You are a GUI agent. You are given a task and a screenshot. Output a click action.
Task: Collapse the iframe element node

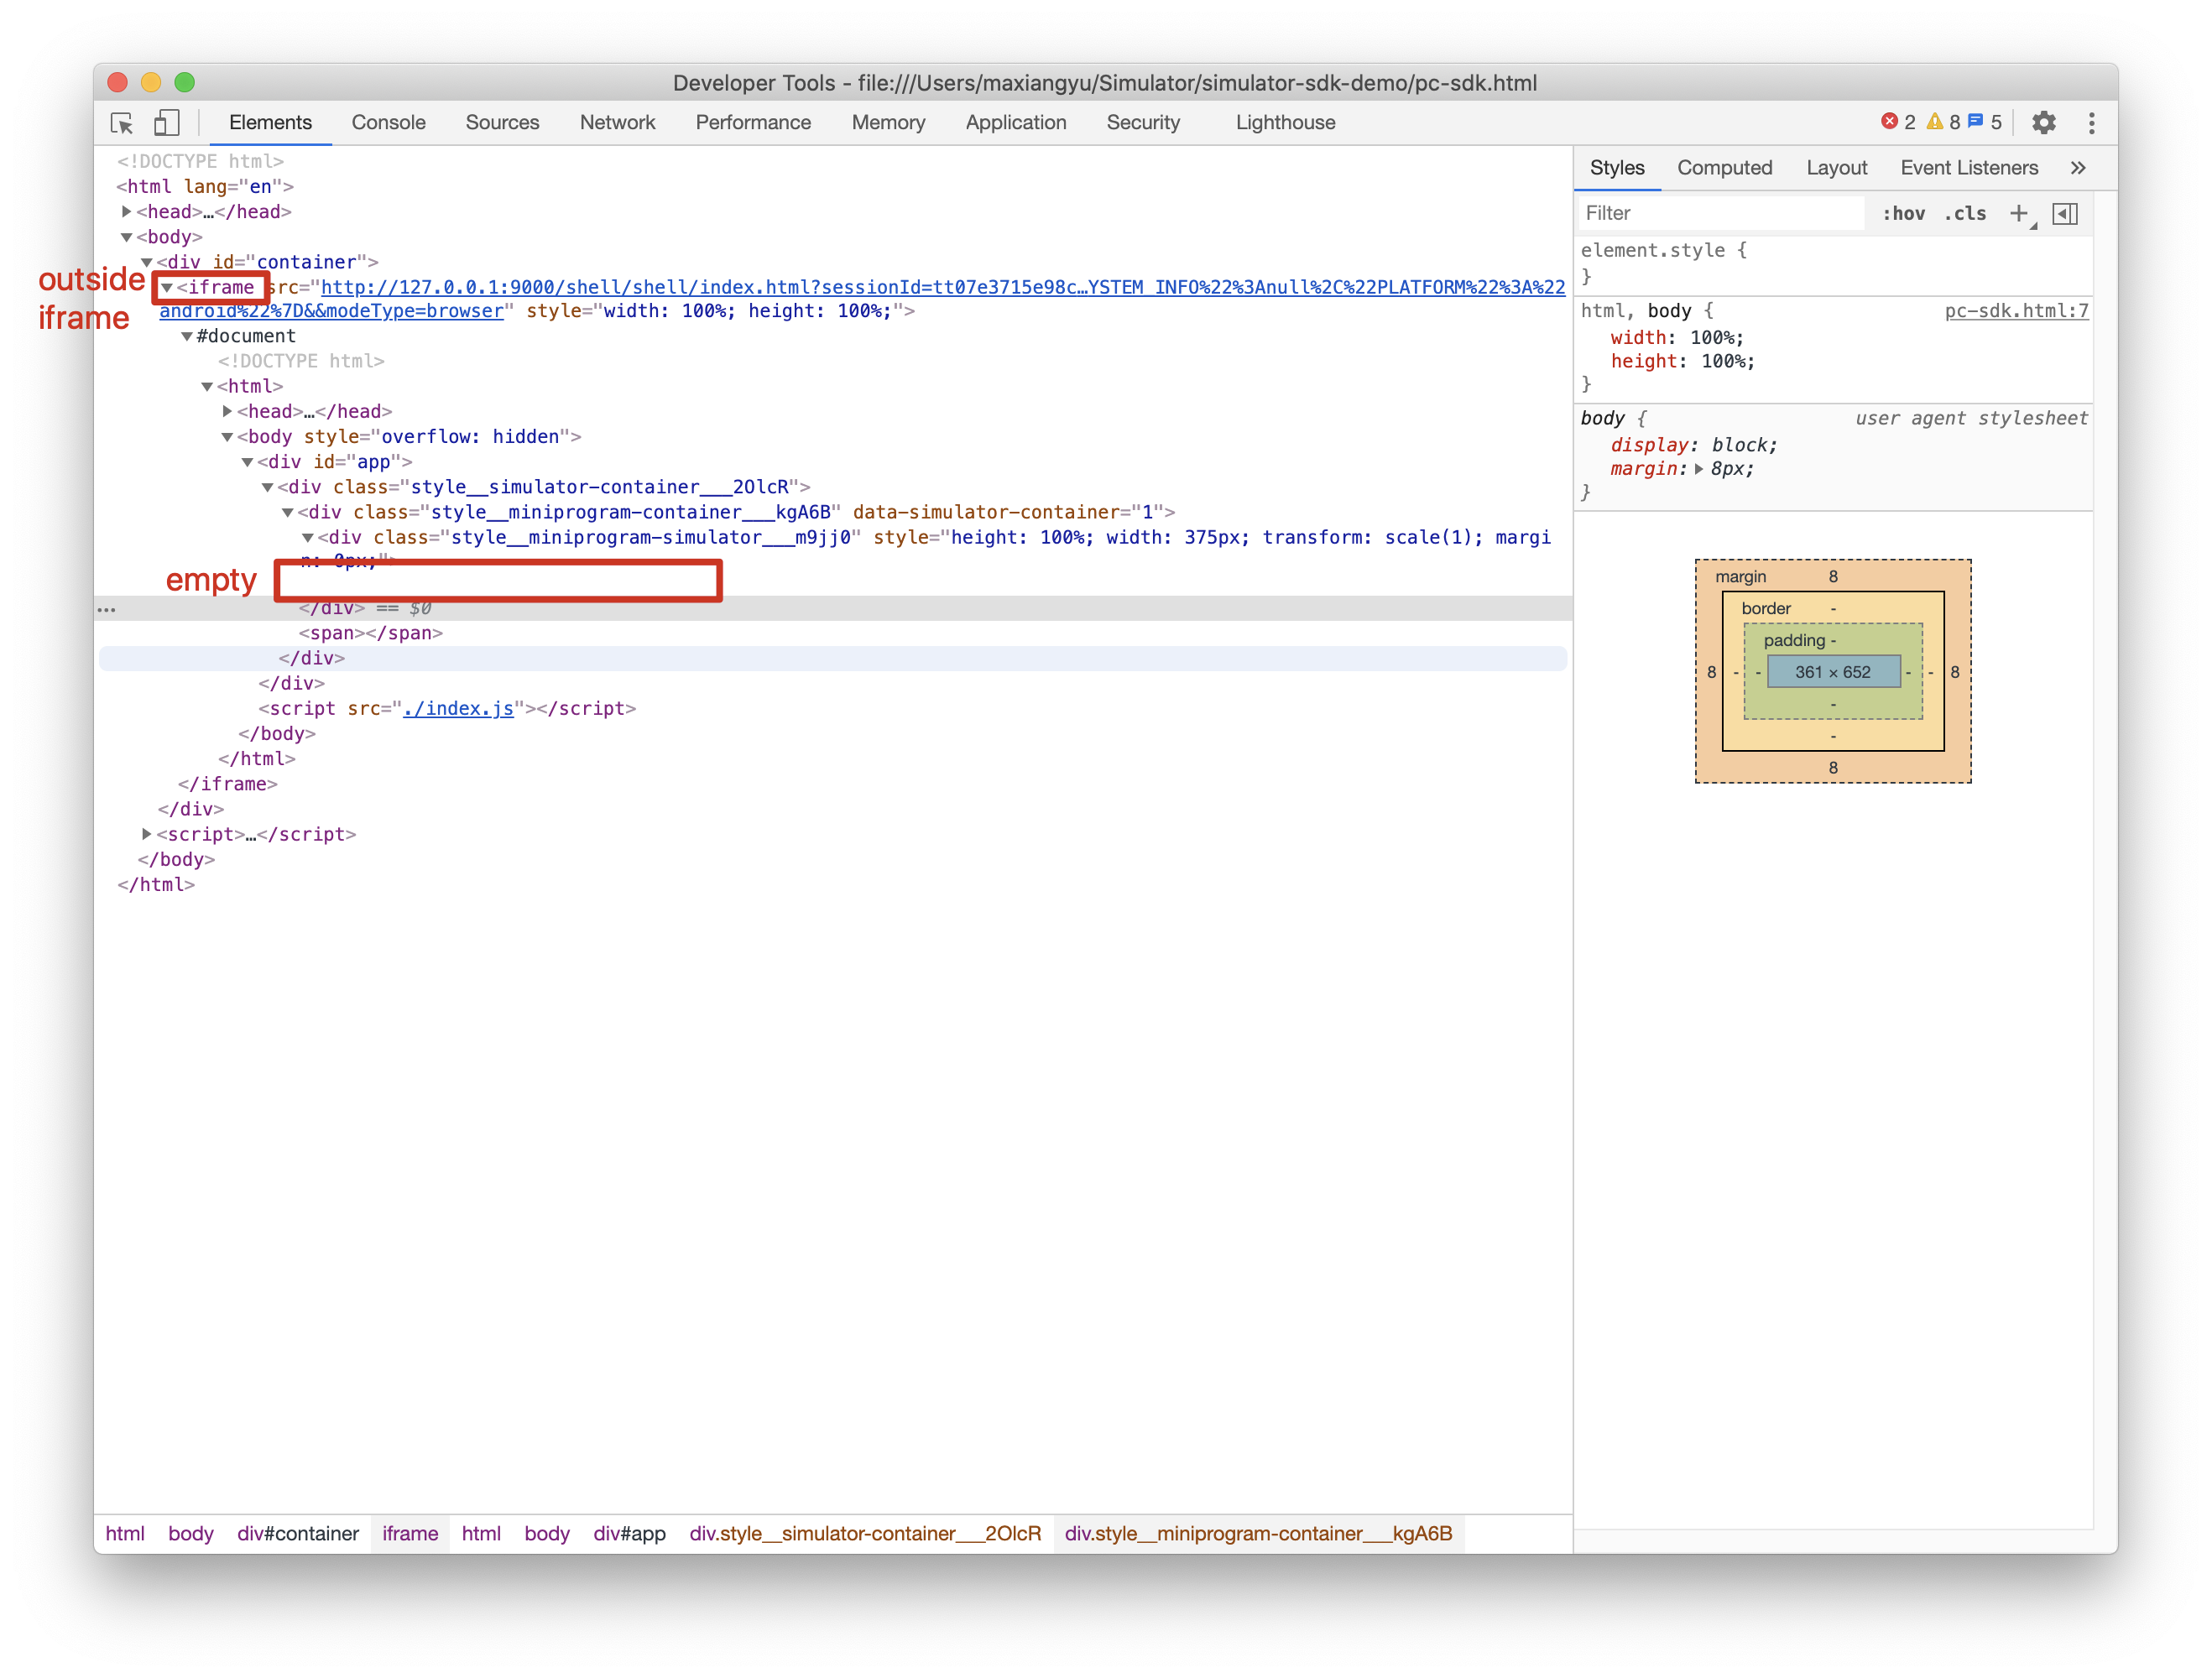click(x=167, y=288)
